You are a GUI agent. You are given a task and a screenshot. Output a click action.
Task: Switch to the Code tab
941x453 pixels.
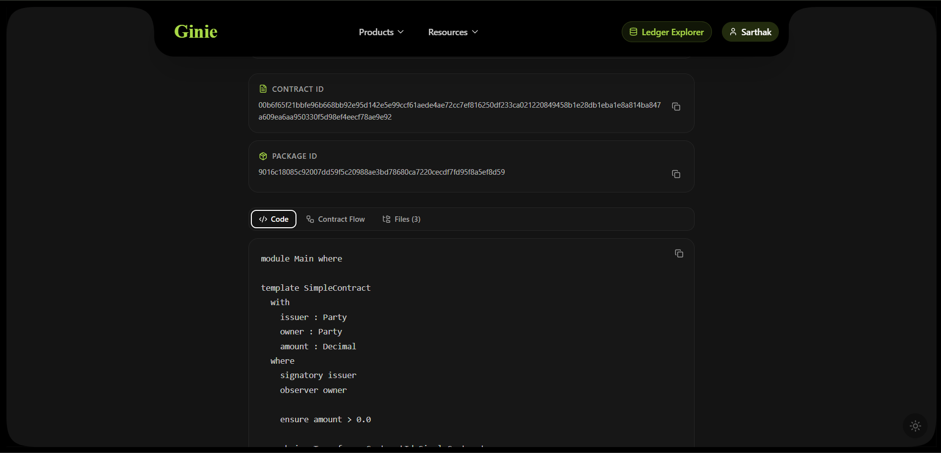[274, 219]
